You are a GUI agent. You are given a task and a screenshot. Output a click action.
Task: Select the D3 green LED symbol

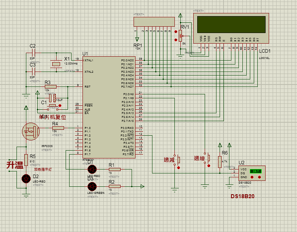pos(92,186)
